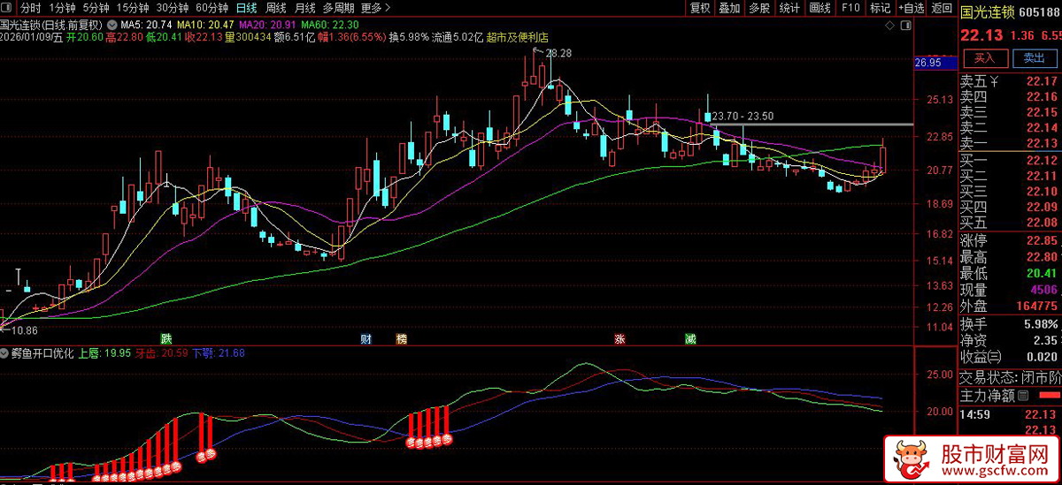
Task: Click the 叠加 overlay button
Action: point(729,8)
